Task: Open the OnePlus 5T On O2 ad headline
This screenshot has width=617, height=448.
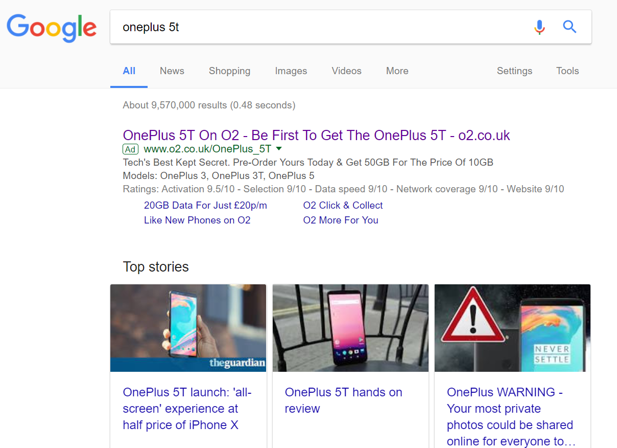Action: tap(317, 136)
